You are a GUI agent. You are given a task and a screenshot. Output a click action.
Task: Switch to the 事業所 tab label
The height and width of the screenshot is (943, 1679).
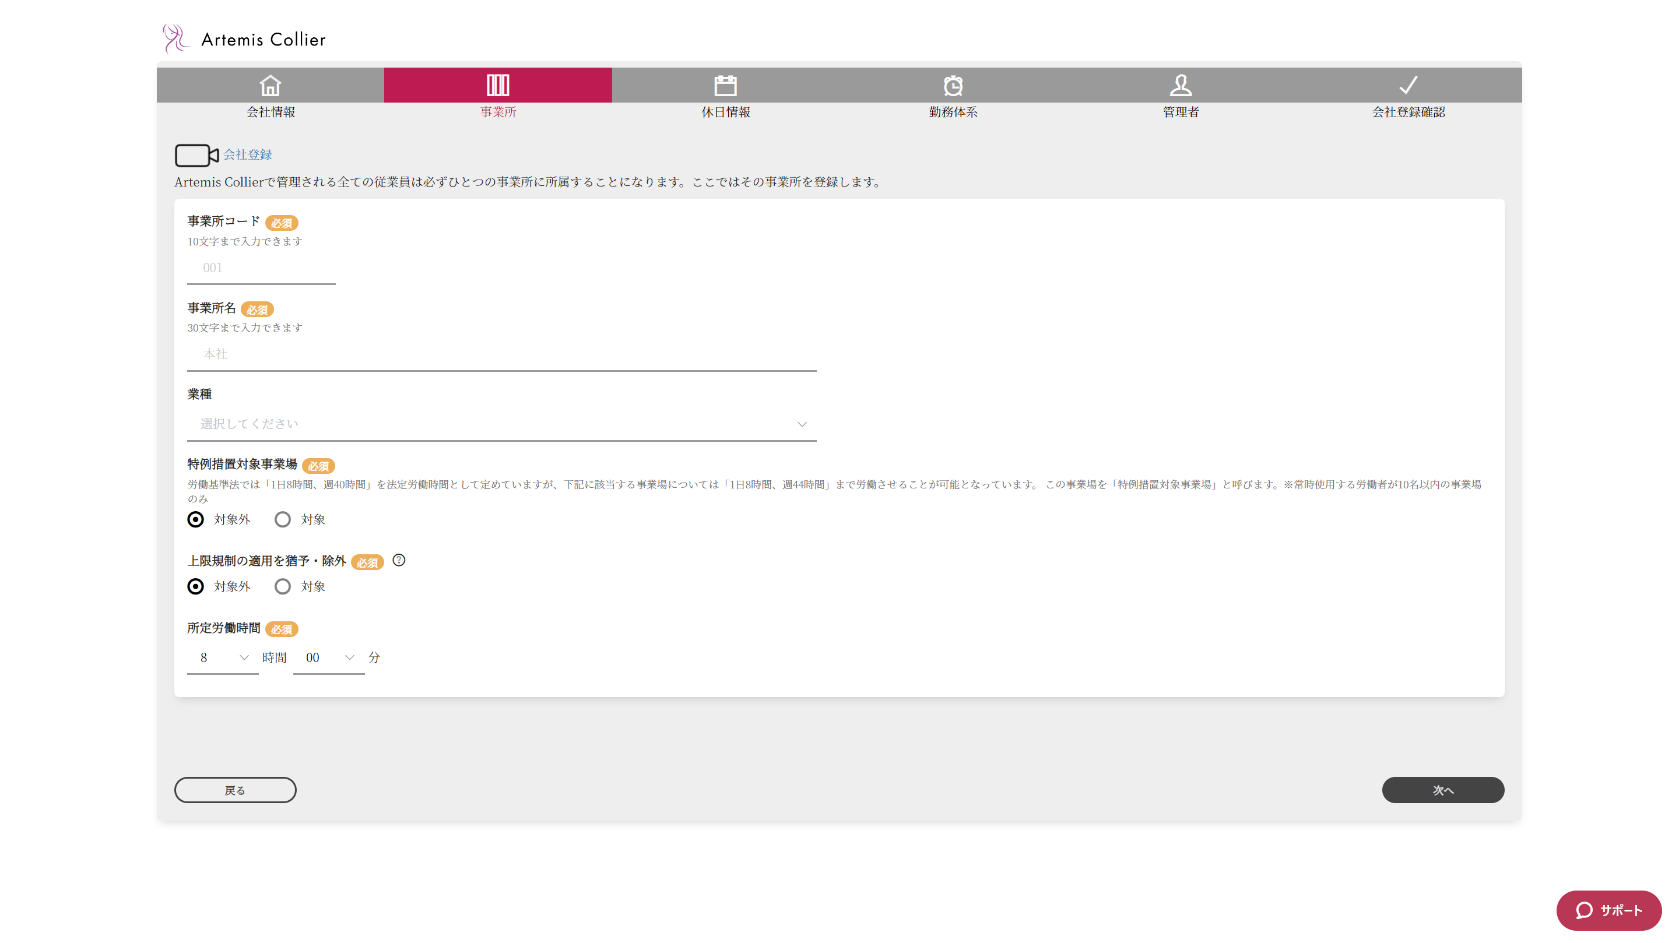(498, 112)
